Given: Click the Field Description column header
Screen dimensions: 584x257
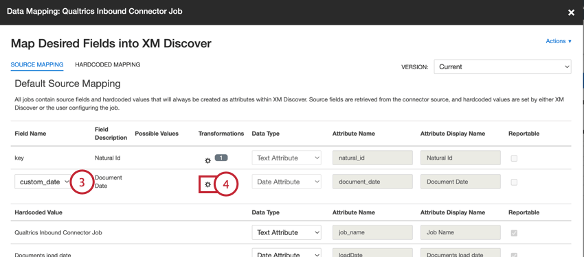Looking at the screenshot, I should click(111, 134).
